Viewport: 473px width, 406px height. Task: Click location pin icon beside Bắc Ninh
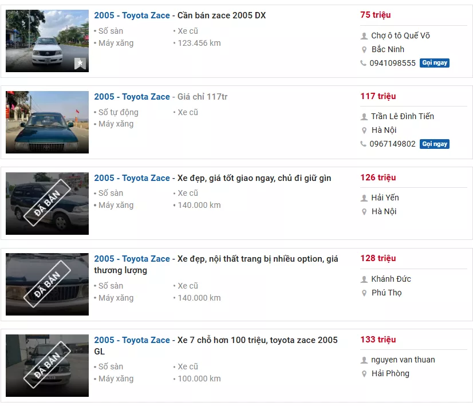(x=364, y=49)
